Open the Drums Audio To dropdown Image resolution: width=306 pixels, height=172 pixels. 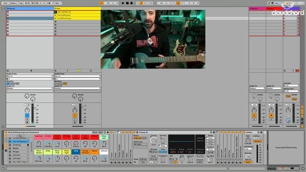77,88
